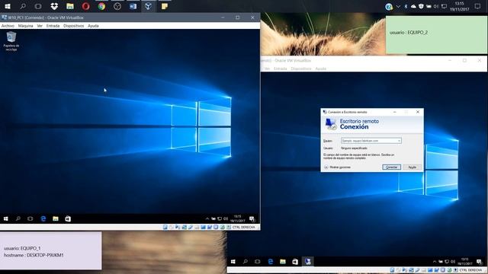Open host action center notification icon

(477, 6)
